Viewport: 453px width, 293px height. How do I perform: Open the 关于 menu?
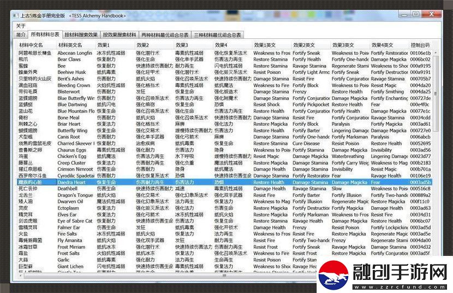[21, 26]
